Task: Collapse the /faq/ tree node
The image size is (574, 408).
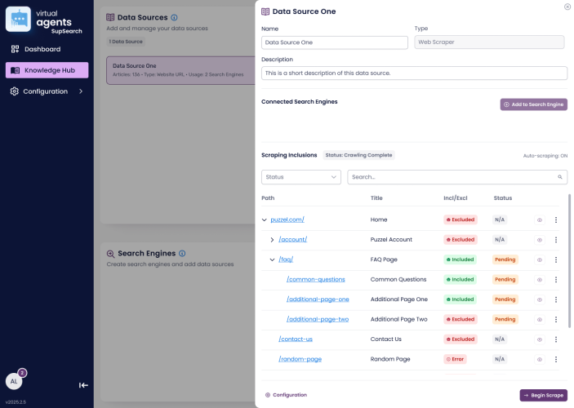Action: [273, 259]
